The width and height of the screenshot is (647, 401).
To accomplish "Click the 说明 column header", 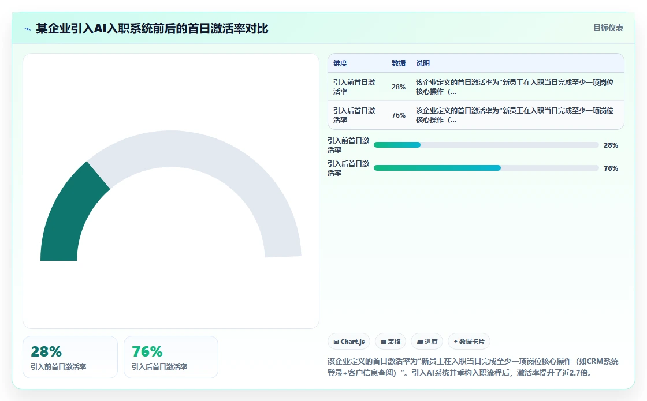I will click(422, 63).
